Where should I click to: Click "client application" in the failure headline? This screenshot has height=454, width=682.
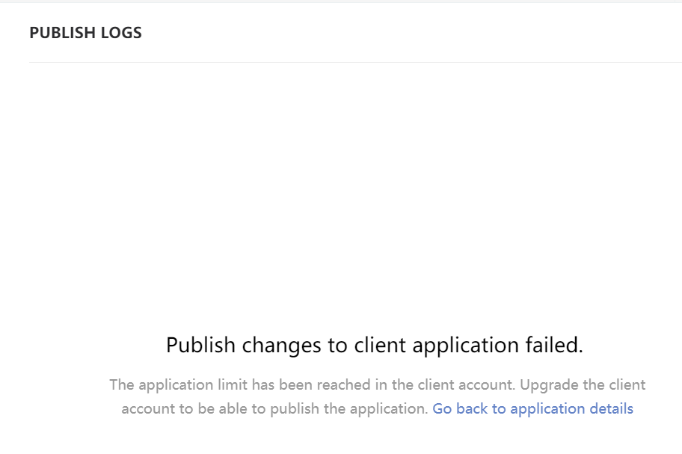click(x=433, y=345)
